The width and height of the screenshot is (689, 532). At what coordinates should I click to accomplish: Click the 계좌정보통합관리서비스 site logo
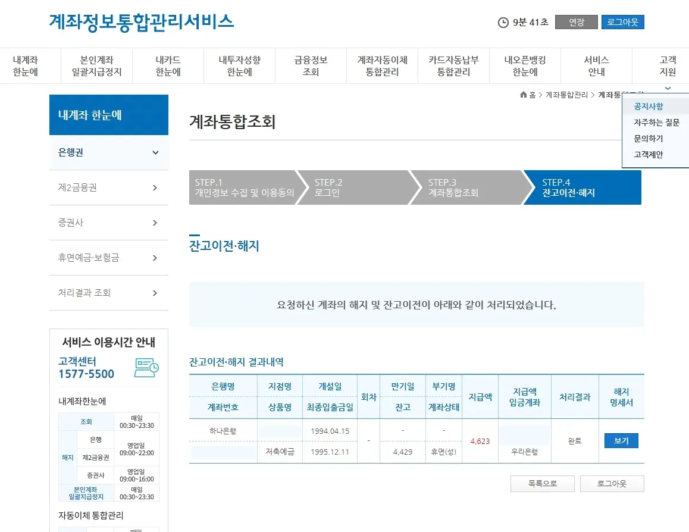[x=141, y=22]
